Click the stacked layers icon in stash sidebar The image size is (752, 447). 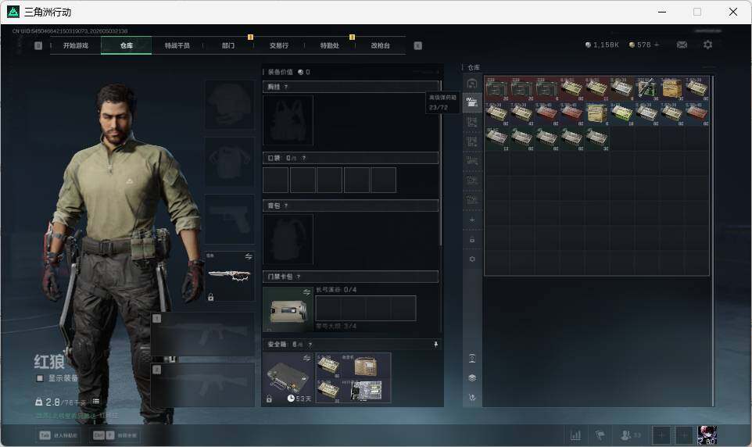point(472,378)
